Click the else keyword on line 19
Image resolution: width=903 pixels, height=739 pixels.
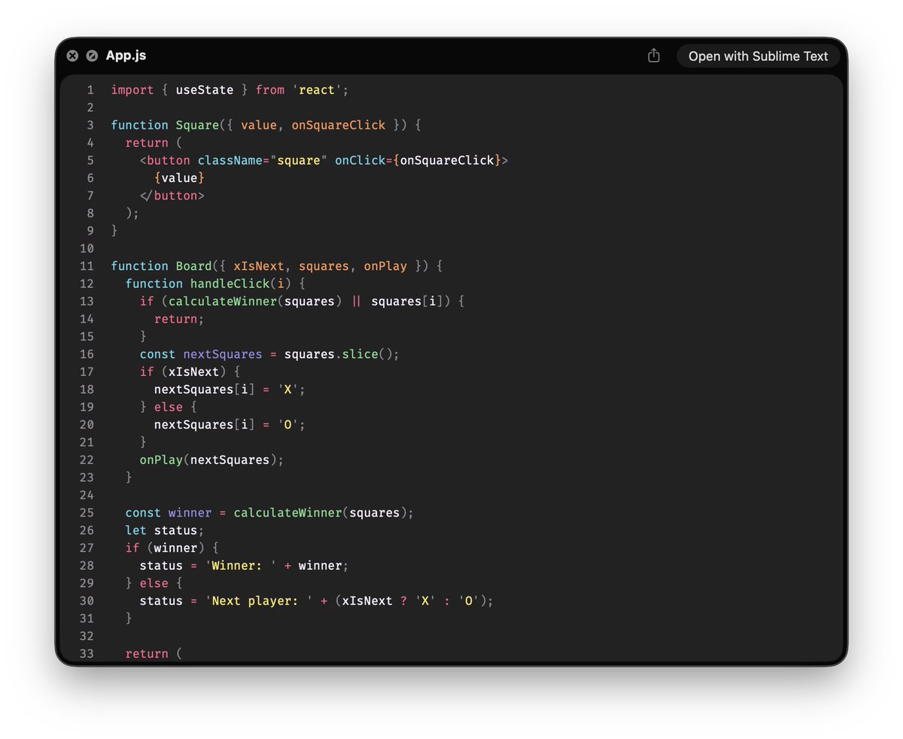pos(169,407)
